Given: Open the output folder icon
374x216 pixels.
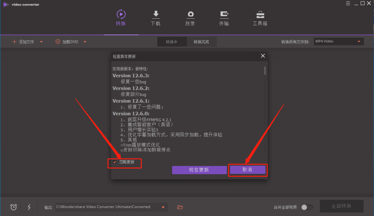Looking at the screenshot, I should coord(180,207).
